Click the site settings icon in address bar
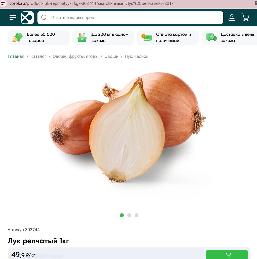This screenshot has width=257, height=259. 3,3
